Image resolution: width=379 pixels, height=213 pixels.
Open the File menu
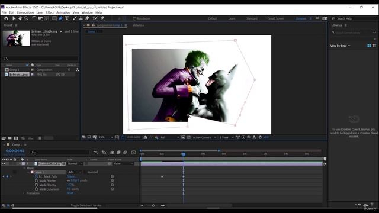click(x=4, y=12)
